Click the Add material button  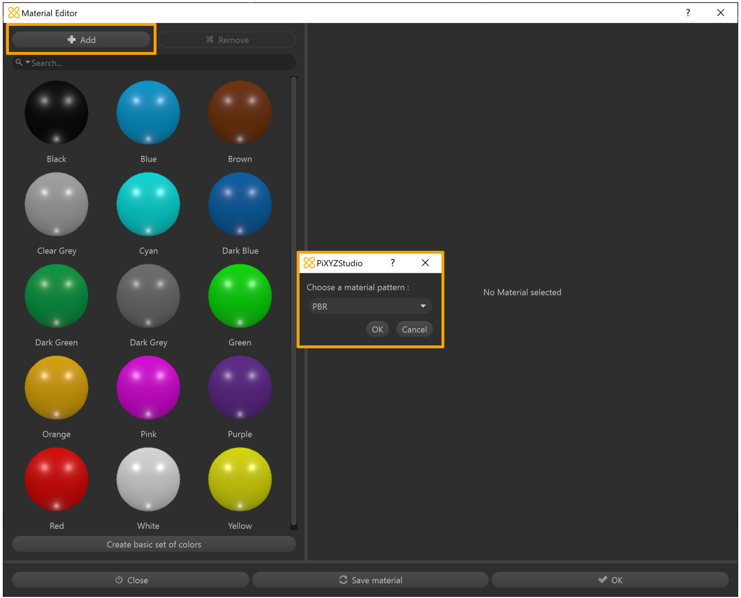coord(81,40)
